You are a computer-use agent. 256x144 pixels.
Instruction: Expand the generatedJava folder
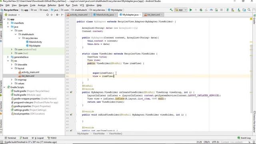pos(8,57)
